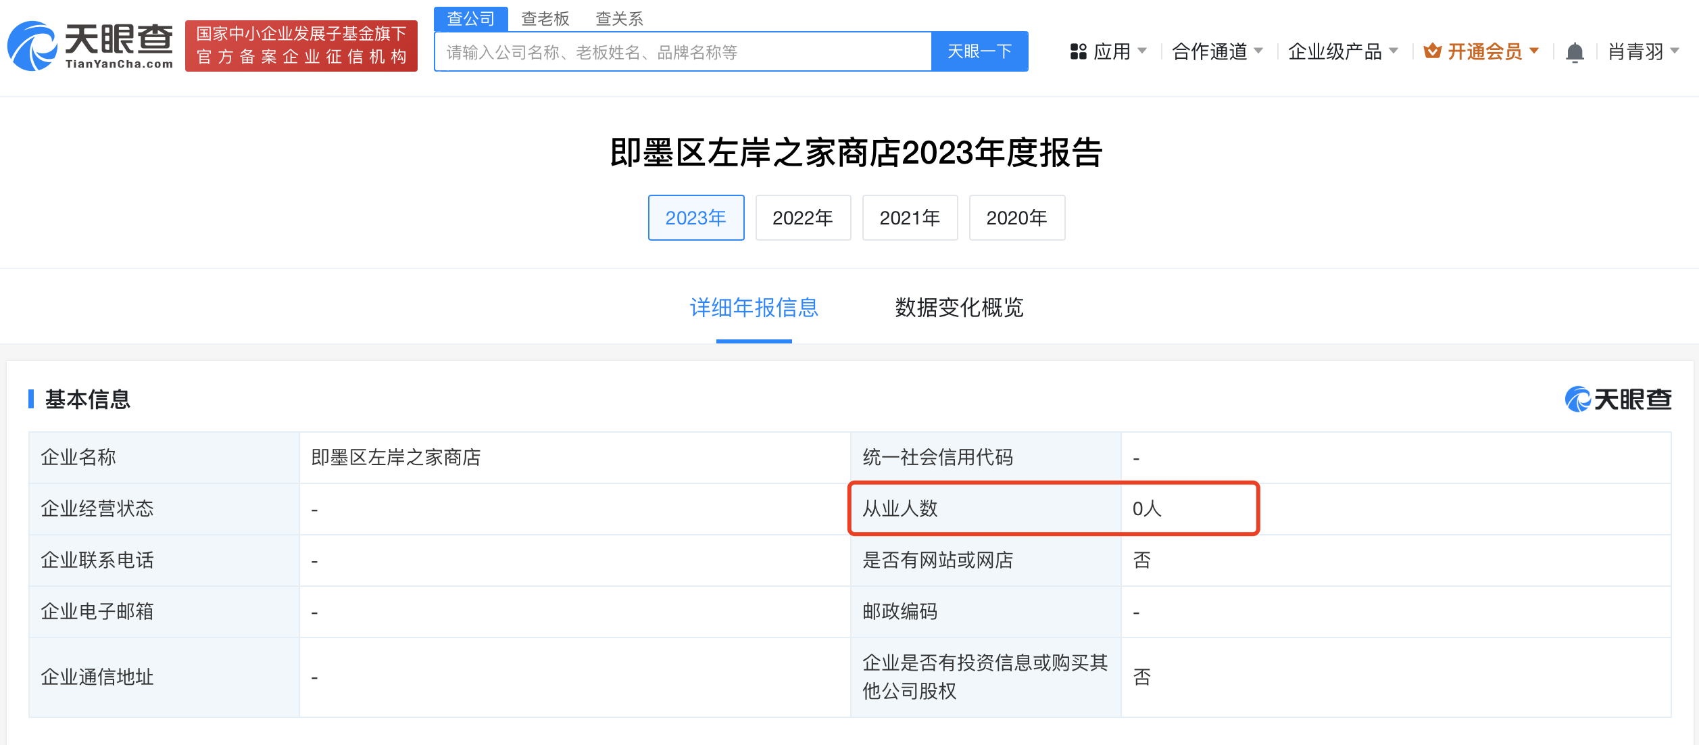Click the 天眼一下 search button
The height and width of the screenshot is (745, 1699).
coord(980,51)
